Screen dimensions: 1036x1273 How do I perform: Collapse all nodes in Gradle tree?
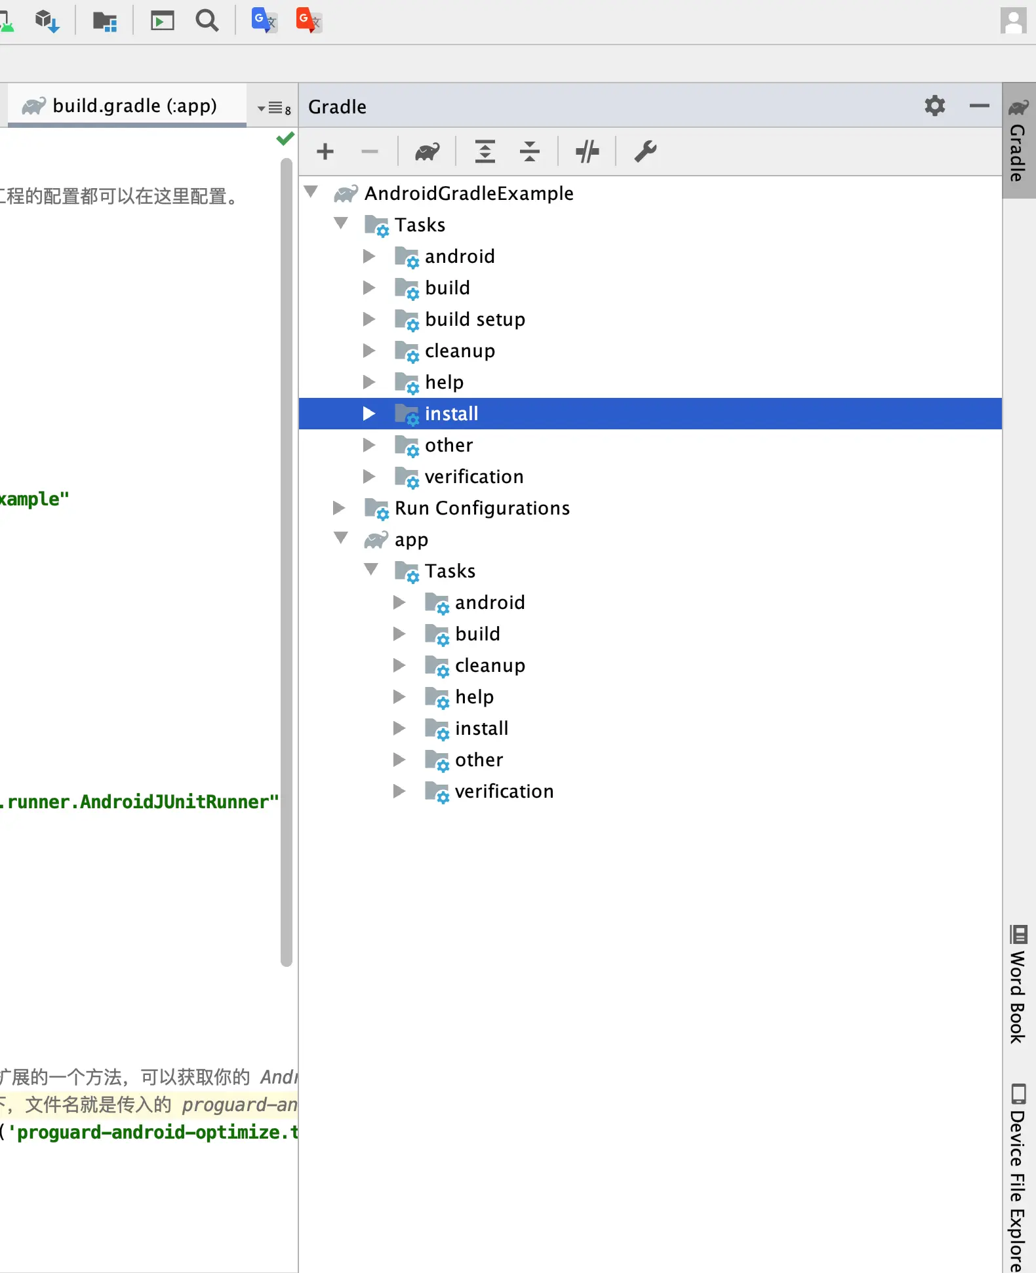click(x=530, y=151)
